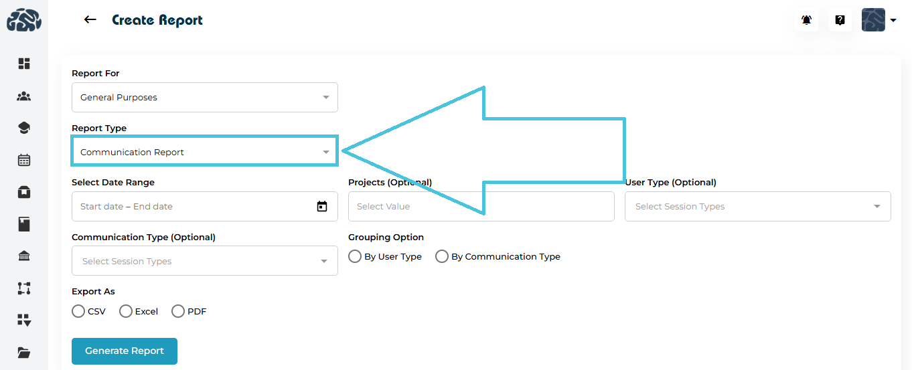
Task: Expand the Report For dropdown
Action: (x=205, y=98)
